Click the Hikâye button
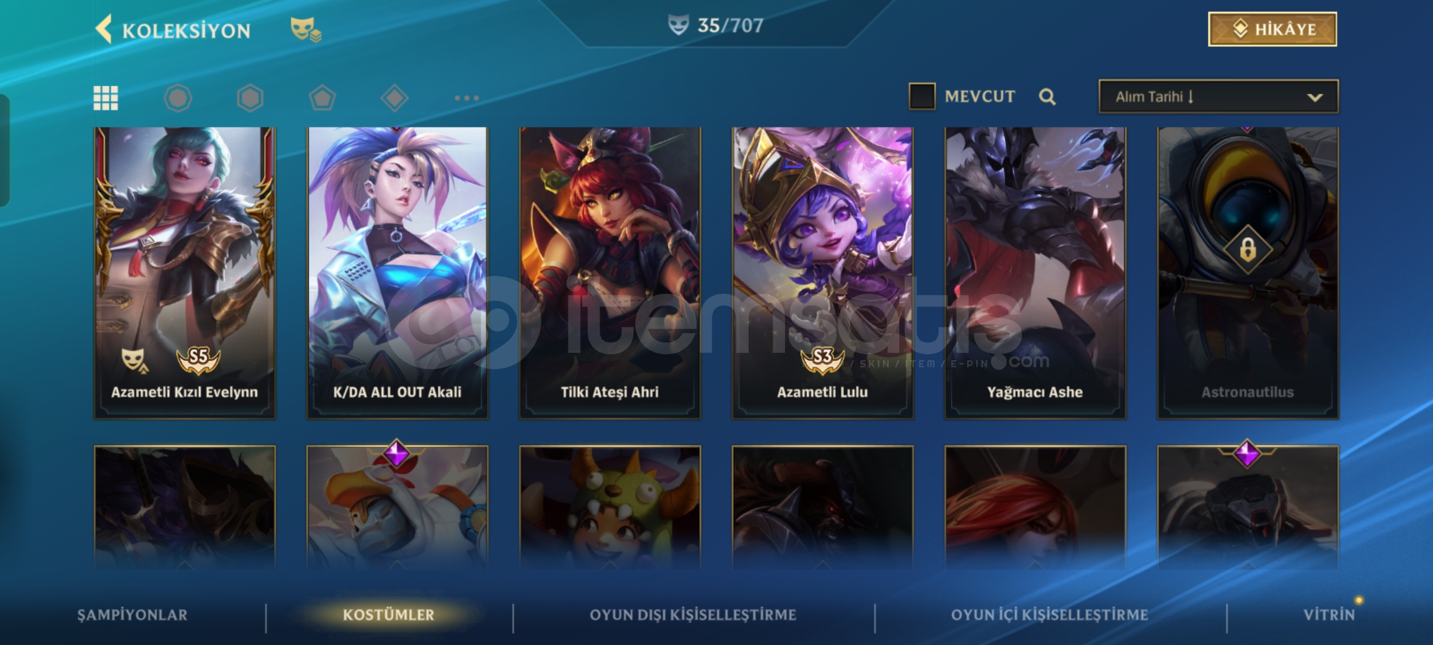 1272,29
